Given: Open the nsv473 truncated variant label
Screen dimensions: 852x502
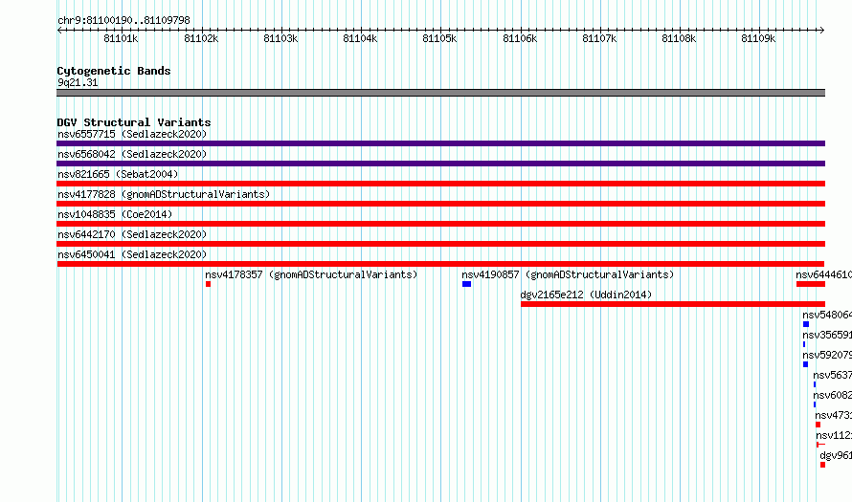Looking at the screenshot, I should (x=834, y=415).
